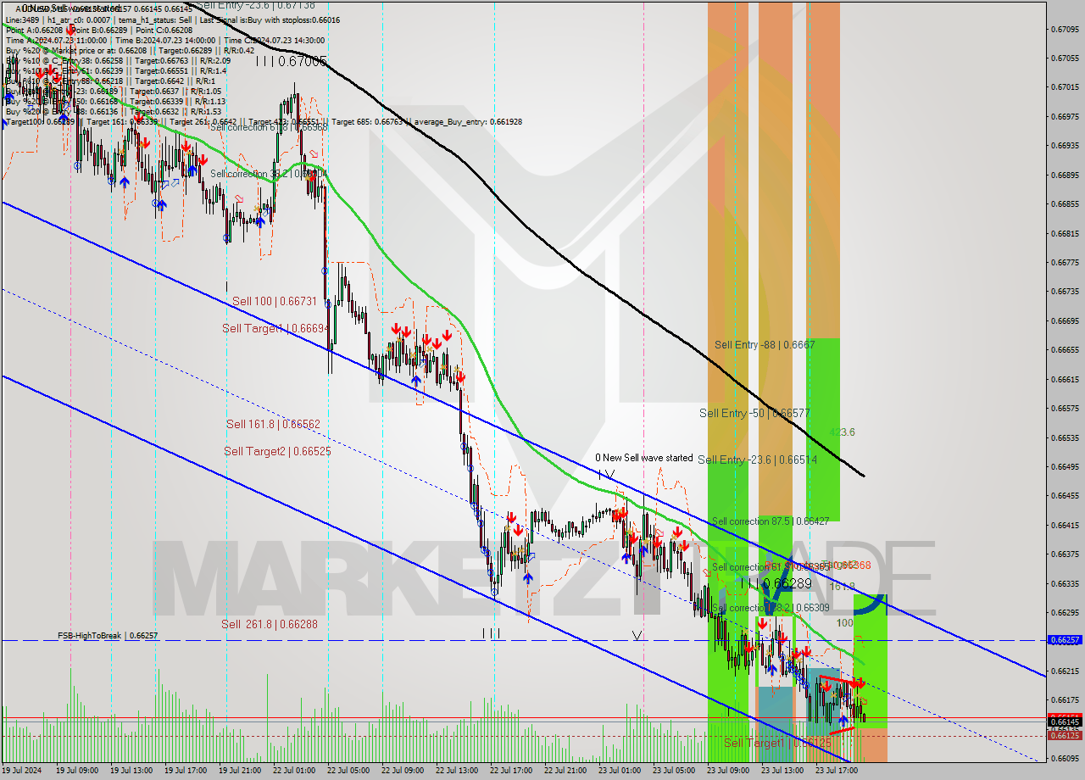Select the 'FSB-HighToBreak | 0.66257' line label
The height and width of the screenshot is (780, 1085).
(108, 635)
